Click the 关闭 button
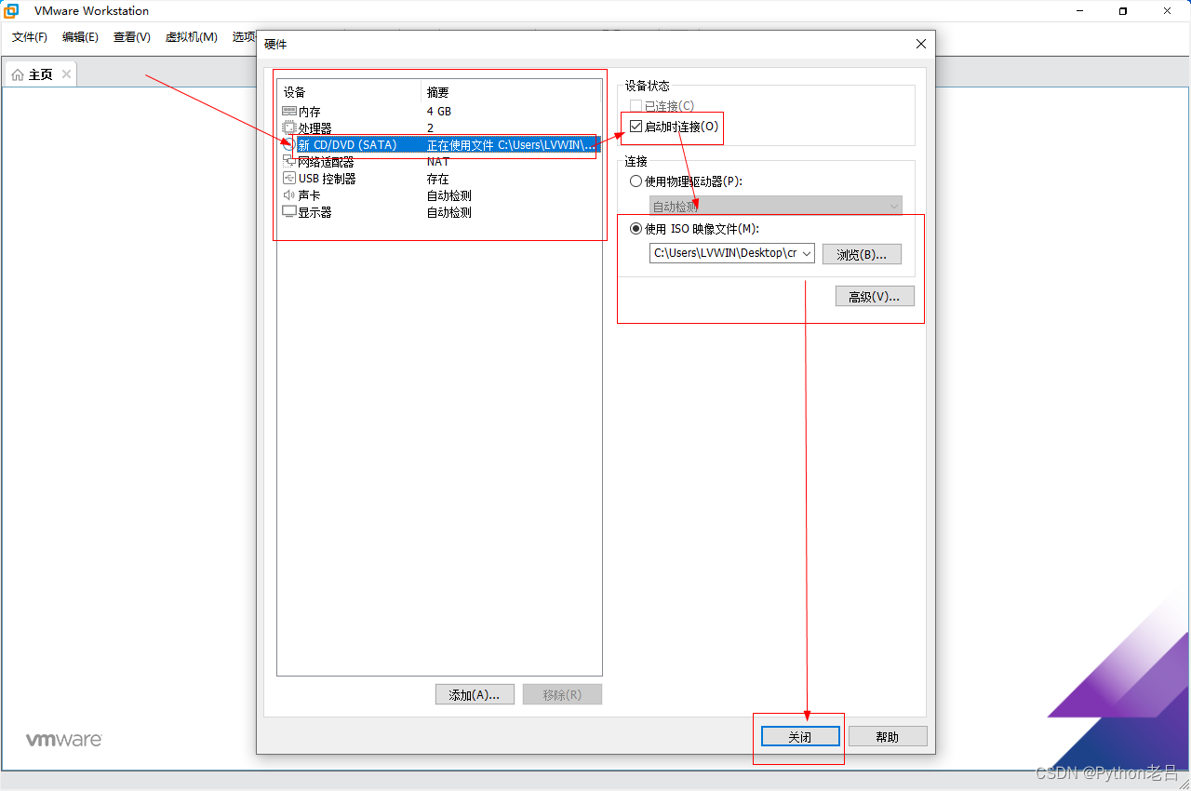The image size is (1191, 791). [x=800, y=736]
